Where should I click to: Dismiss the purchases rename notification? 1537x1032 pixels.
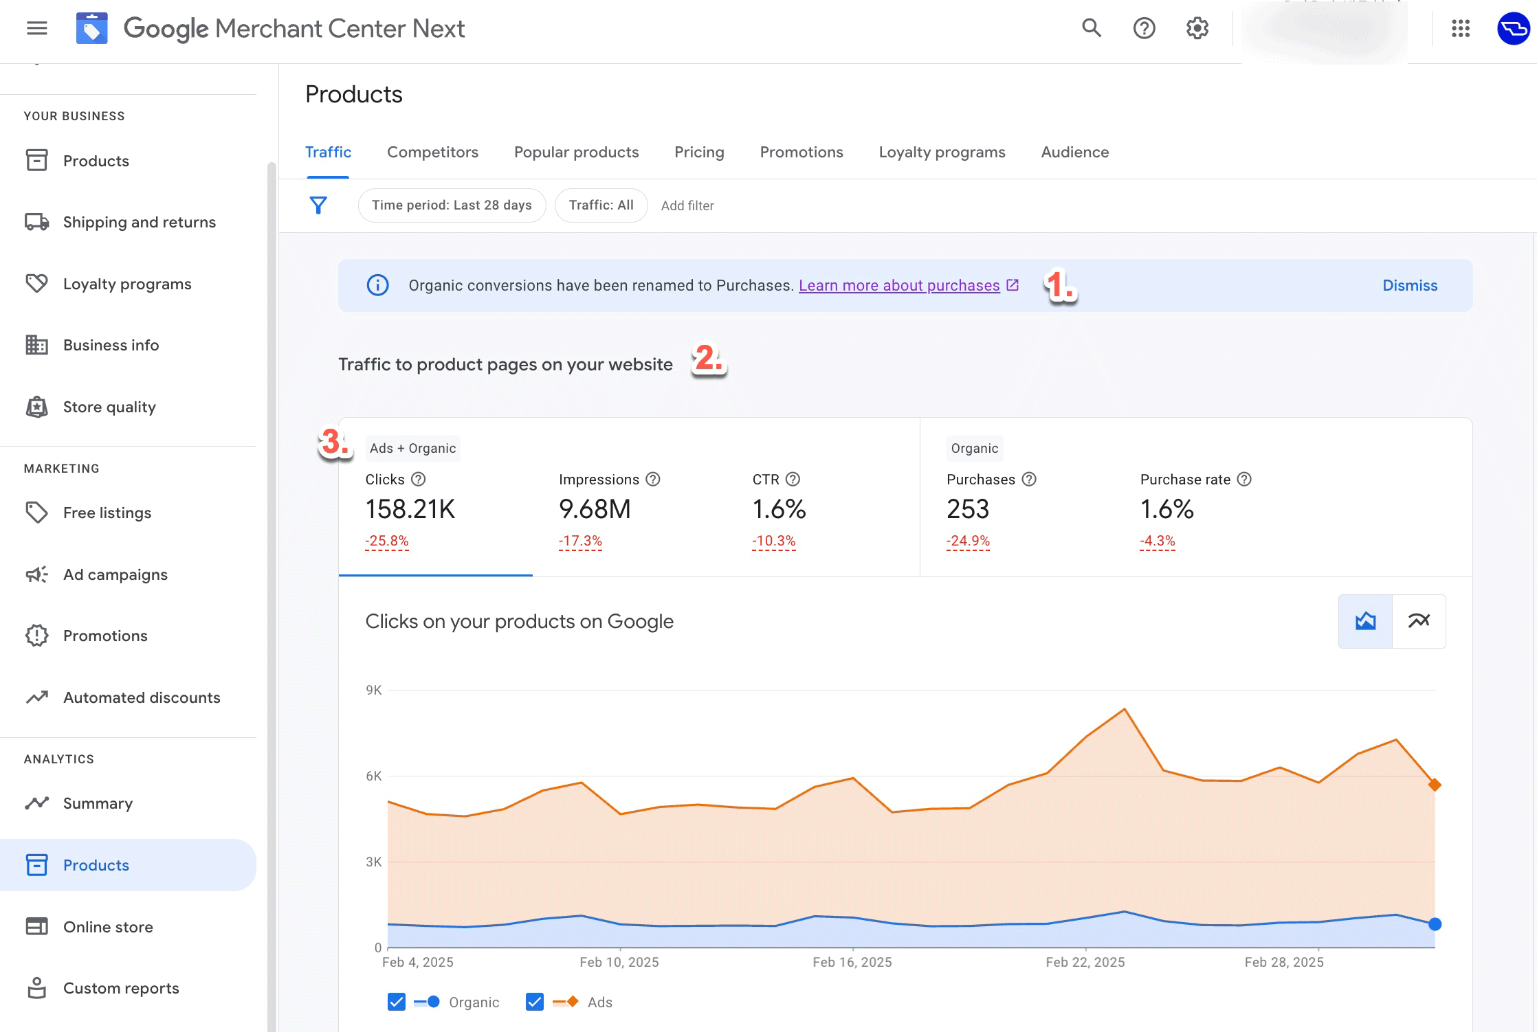click(x=1409, y=285)
